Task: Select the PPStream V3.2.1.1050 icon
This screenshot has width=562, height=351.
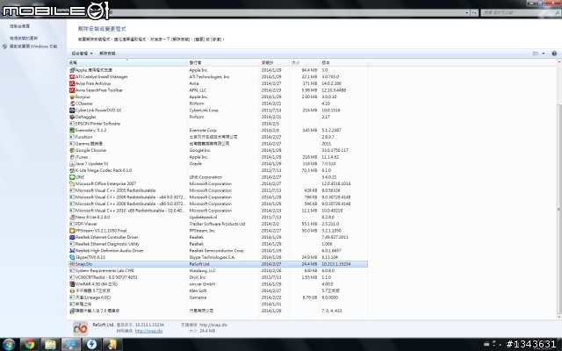Action: (x=72, y=231)
